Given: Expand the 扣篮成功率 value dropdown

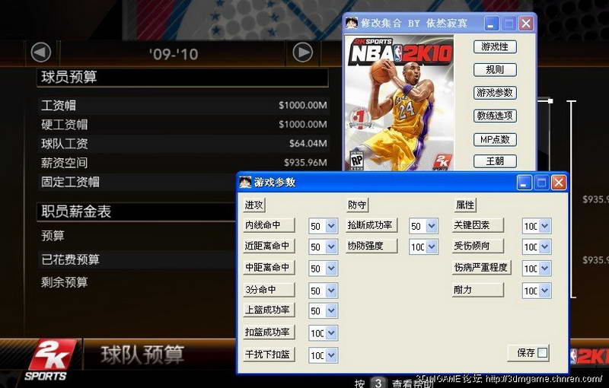Looking at the screenshot, I should 331,333.
